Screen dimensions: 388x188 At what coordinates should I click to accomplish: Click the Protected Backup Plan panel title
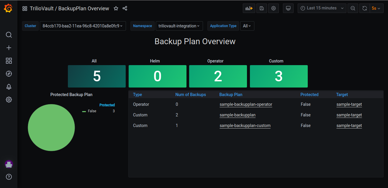(x=71, y=95)
